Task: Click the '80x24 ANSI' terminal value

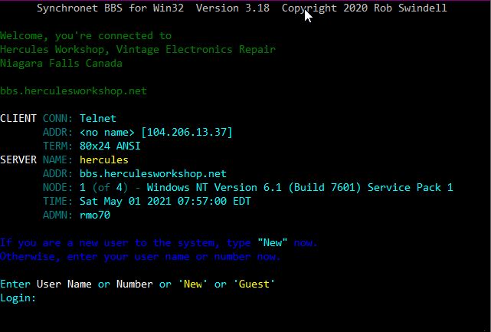Action: point(110,146)
